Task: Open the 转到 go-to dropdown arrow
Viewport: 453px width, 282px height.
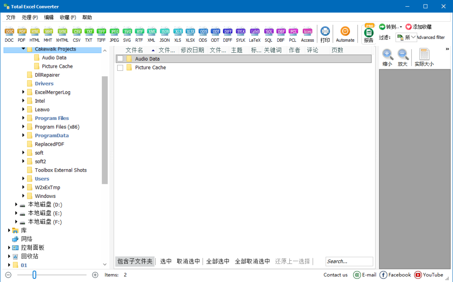Action: click(401, 27)
